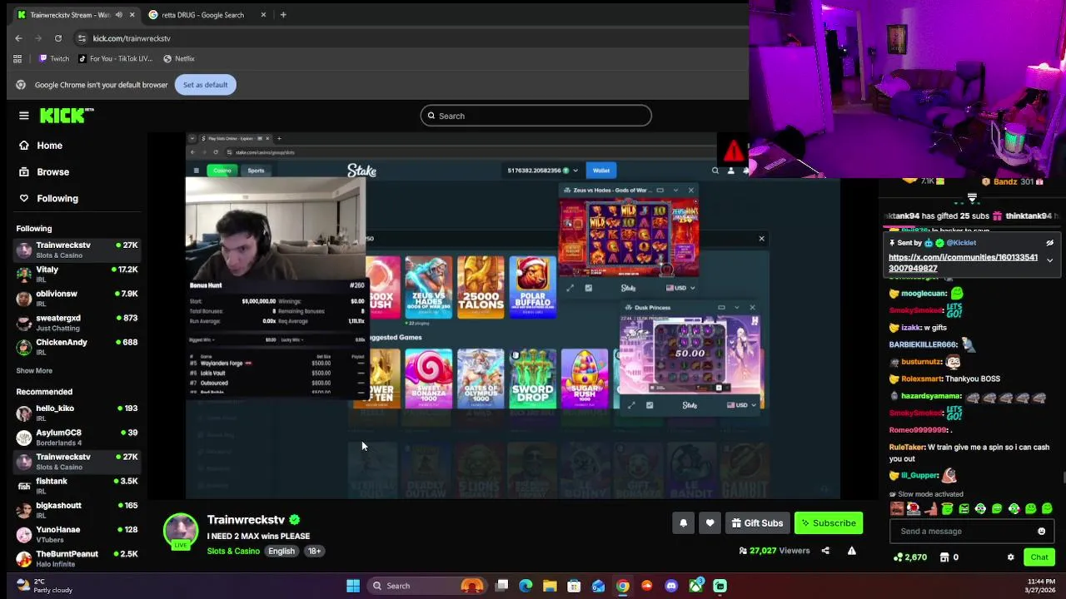Open fishtank recommended channel
Image resolution: width=1066 pixels, height=599 pixels.
pyautogui.click(x=77, y=486)
